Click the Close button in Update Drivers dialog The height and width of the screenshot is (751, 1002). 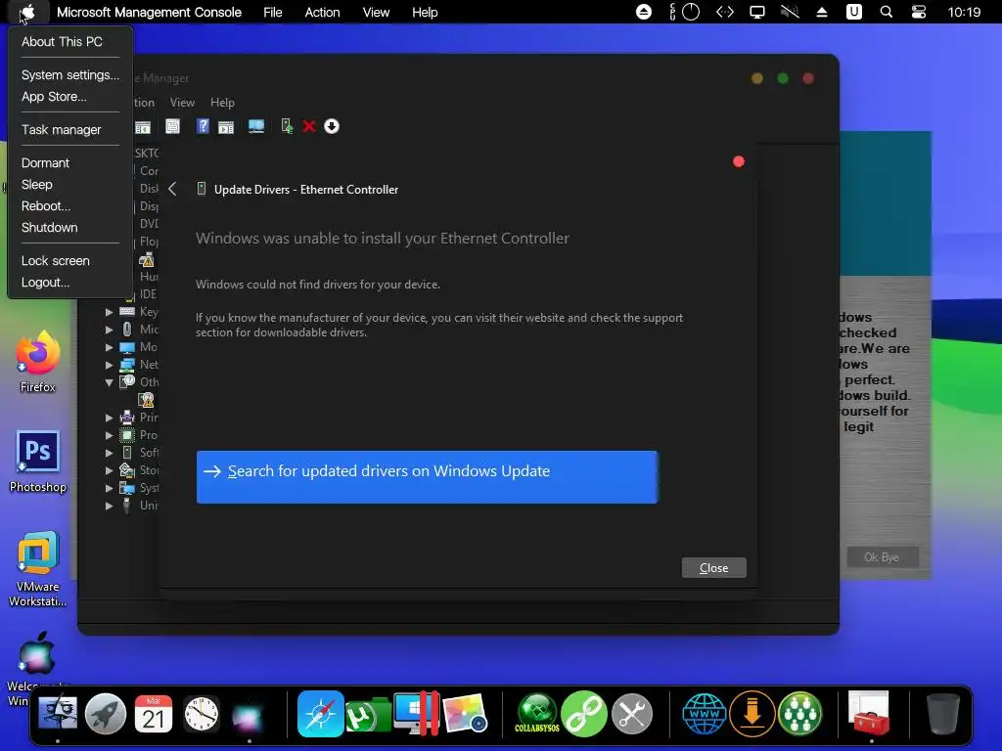click(713, 568)
